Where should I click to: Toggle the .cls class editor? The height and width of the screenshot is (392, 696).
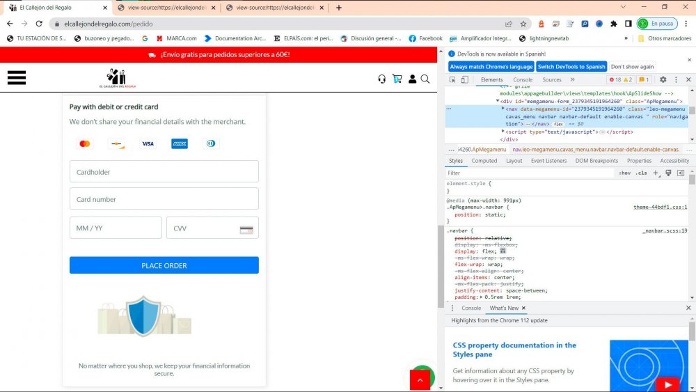pyautogui.click(x=641, y=173)
